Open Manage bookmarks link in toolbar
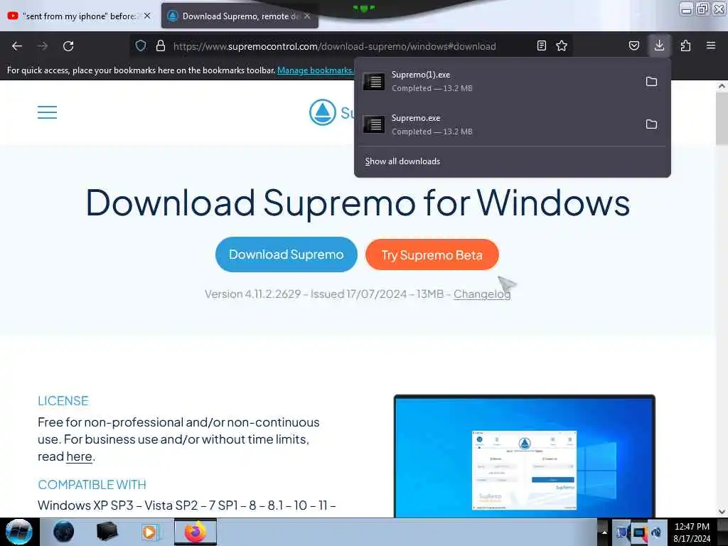This screenshot has height=546, width=728. (x=315, y=70)
